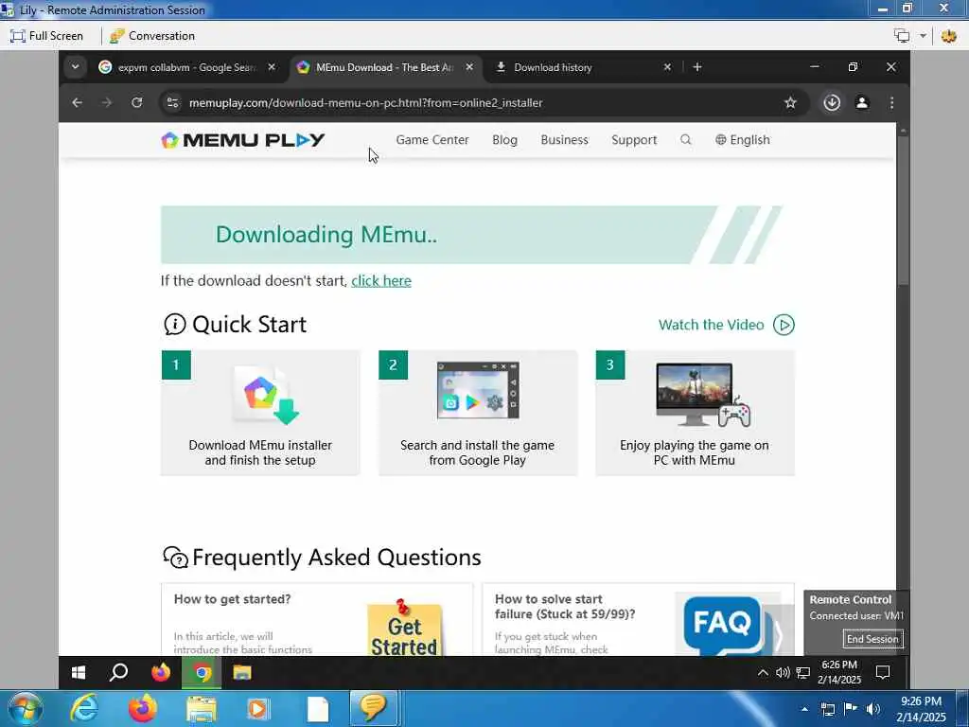Expand the monitor dropdown arrow
969x727 pixels.
point(923,36)
